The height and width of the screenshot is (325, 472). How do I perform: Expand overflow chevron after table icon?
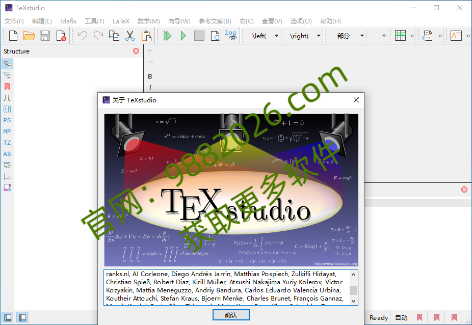point(412,36)
